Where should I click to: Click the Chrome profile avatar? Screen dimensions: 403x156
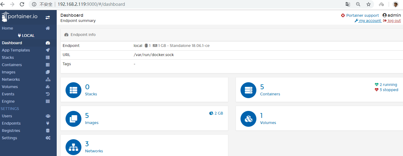click(395, 4)
